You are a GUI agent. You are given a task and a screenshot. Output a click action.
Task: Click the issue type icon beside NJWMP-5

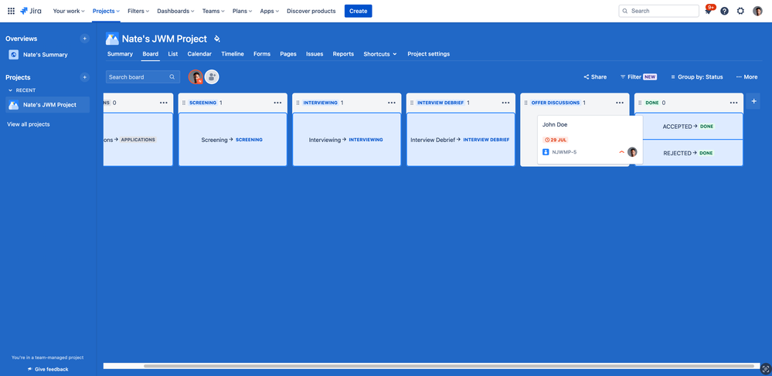(546, 152)
